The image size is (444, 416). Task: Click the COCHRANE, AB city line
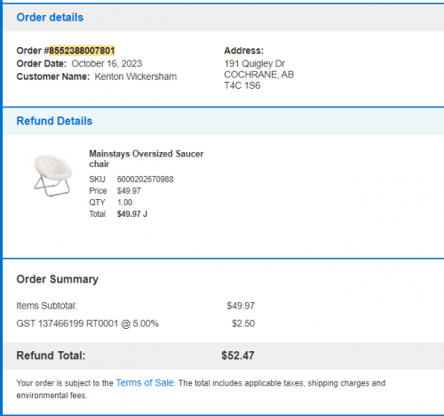[258, 75]
